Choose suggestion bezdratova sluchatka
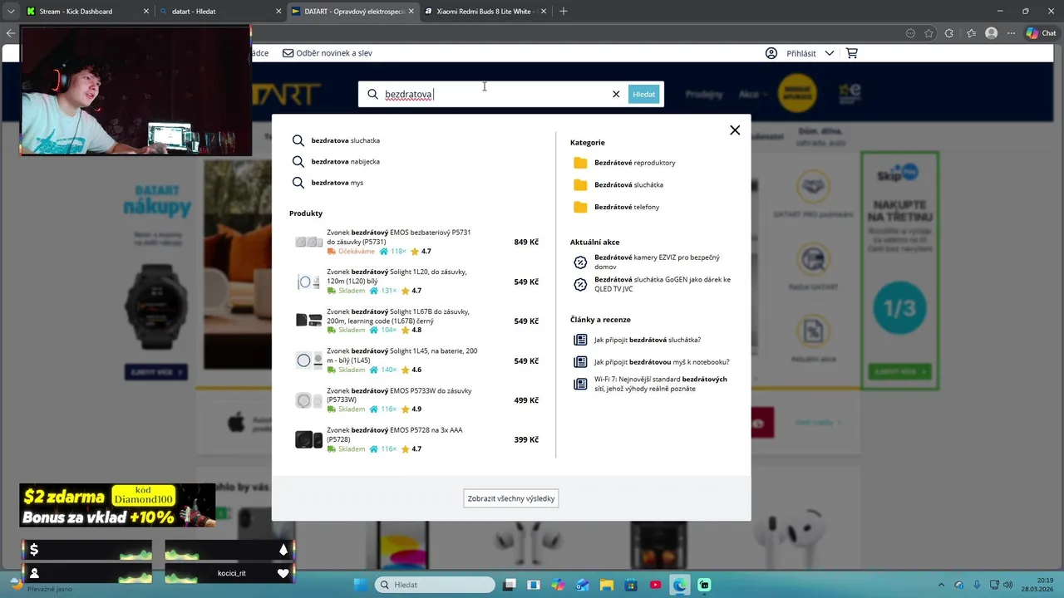This screenshot has height=598, width=1064. pos(345,140)
